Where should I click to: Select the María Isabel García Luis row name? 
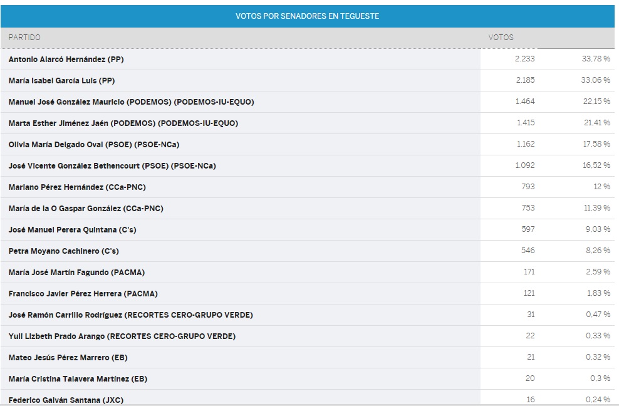[x=62, y=81]
